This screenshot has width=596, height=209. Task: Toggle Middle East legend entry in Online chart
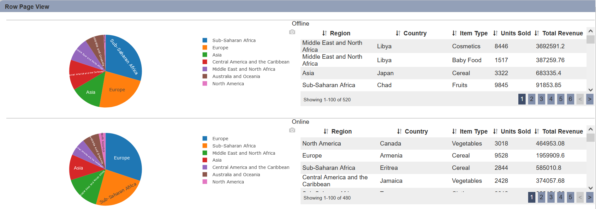coord(239,153)
